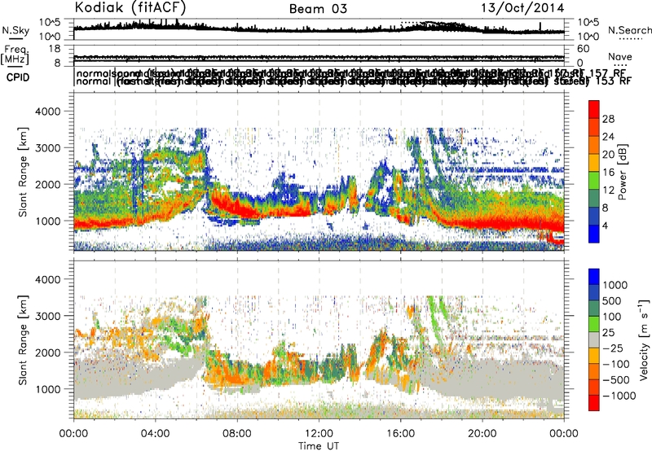Click the "3000" tick of the velocity panel

point(48,316)
